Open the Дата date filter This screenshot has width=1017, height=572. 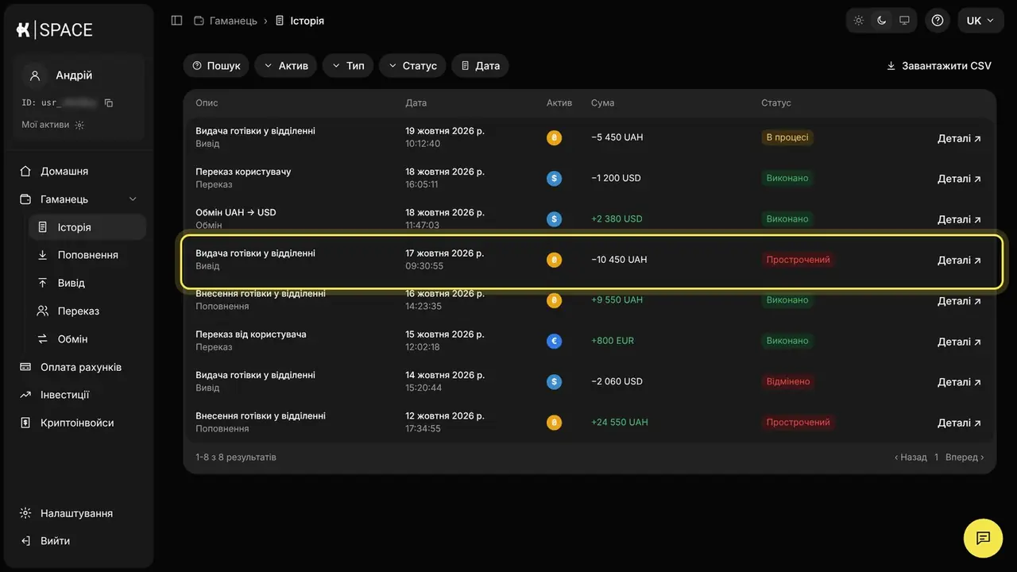(x=480, y=66)
